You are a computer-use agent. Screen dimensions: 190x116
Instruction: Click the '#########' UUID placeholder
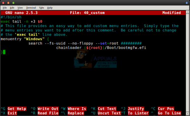coord(131,43)
